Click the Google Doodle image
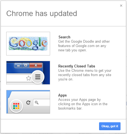The image size is (127, 134). coord(28,43)
